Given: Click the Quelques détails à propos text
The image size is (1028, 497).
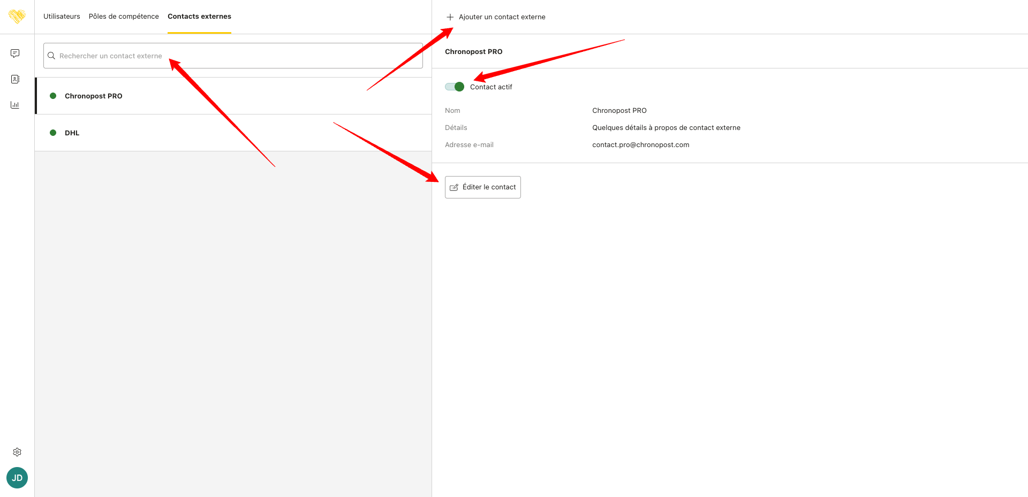Looking at the screenshot, I should coord(667,127).
